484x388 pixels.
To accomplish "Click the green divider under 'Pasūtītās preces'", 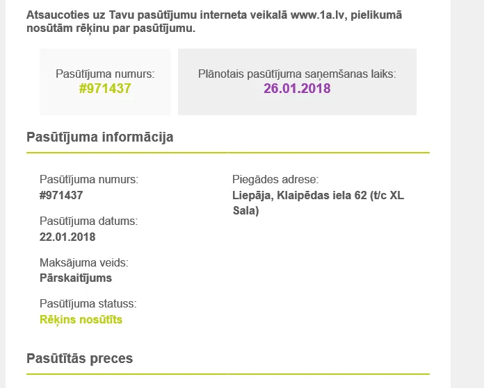I will 228,374.
